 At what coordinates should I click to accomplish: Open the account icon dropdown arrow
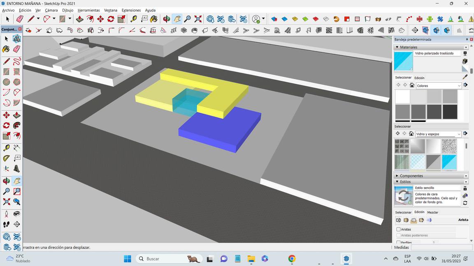(x=263, y=19)
